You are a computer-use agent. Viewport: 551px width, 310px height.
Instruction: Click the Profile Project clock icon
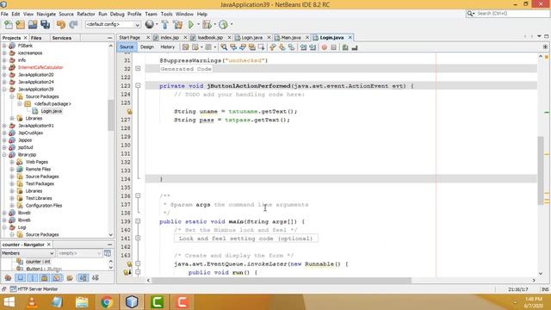point(224,24)
